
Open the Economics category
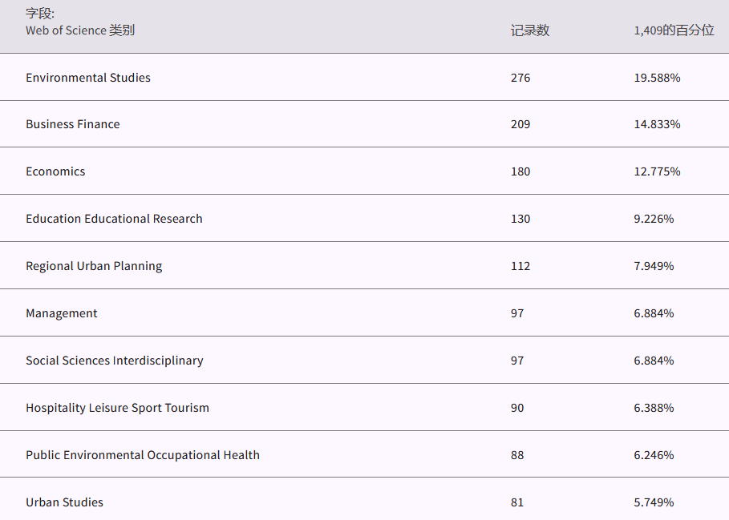pos(55,171)
